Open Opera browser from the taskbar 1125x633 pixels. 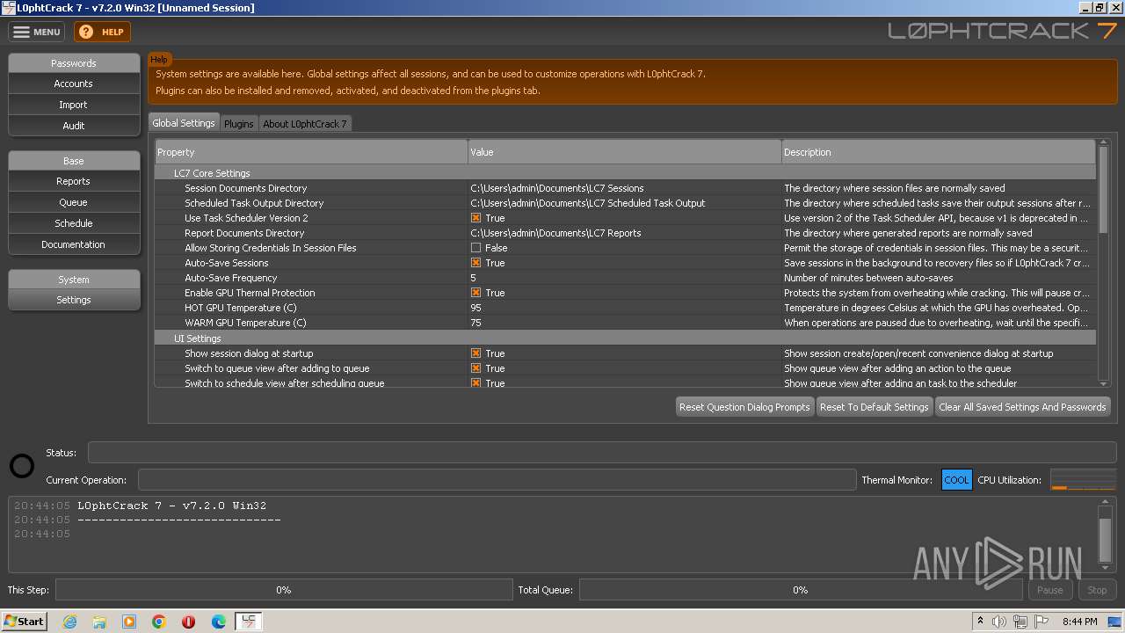pos(188,622)
